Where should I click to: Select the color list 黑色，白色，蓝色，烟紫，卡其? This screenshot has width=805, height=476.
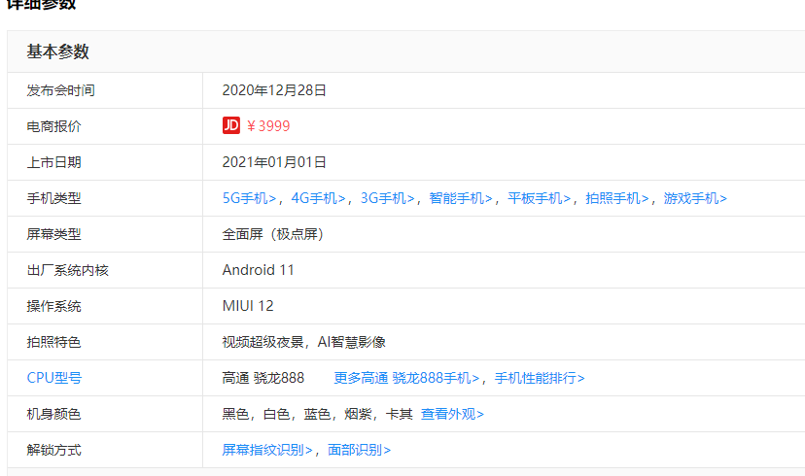(317, 414)
